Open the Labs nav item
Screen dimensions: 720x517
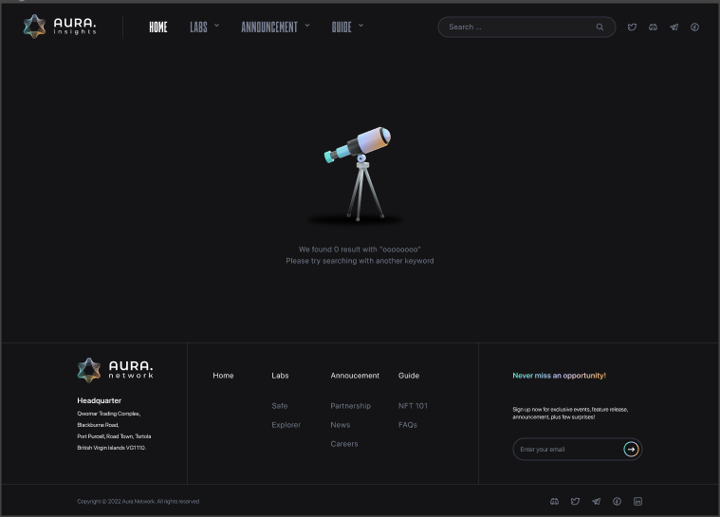point(199,28)
